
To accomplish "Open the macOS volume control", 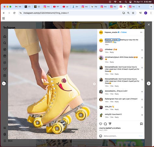I will coord(121,2).
